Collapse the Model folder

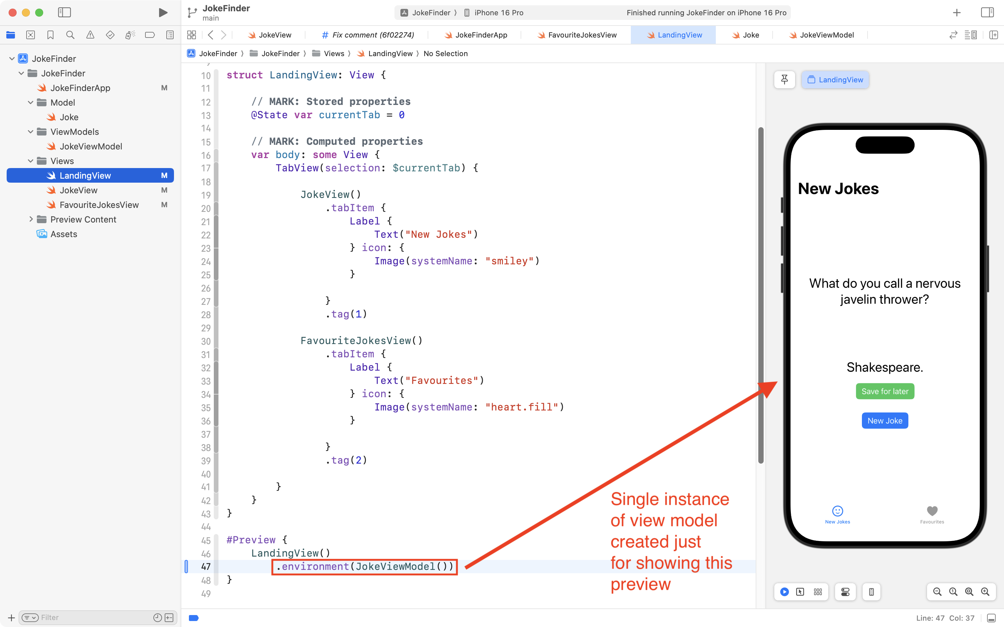(30, 102)
